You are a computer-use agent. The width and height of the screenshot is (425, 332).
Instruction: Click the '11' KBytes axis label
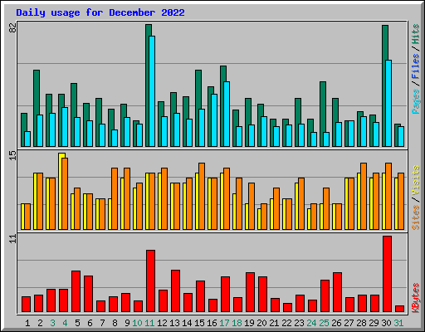pos(12,239)
